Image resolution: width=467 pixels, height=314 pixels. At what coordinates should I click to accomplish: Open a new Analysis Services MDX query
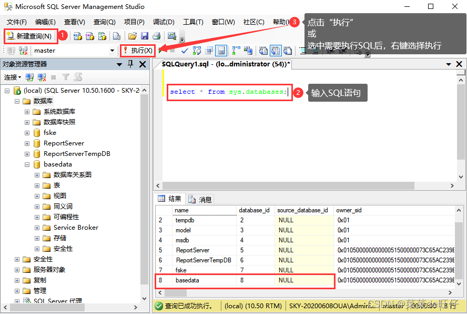[x=78, y=36]
